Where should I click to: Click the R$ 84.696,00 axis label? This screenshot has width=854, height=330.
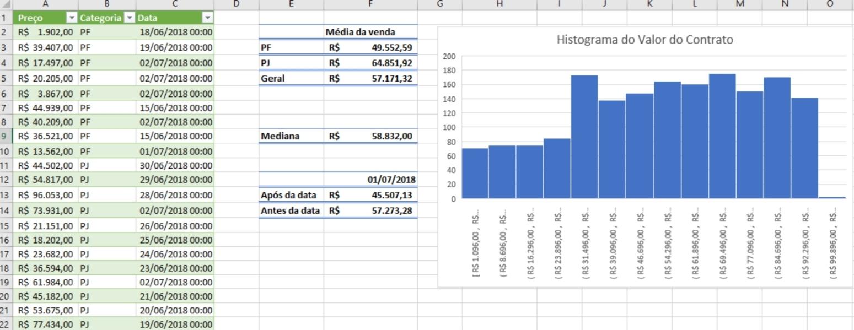(x=778, y=242)
